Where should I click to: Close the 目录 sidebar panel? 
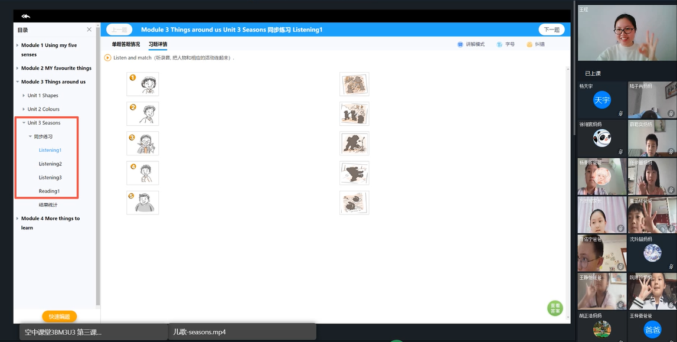[x=89, y=30]
